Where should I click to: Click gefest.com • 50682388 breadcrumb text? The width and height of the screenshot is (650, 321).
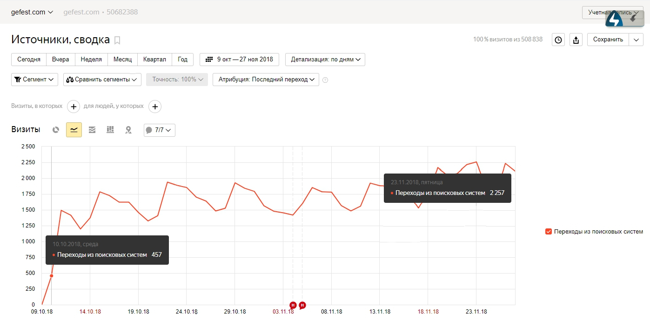click(101, 12)
